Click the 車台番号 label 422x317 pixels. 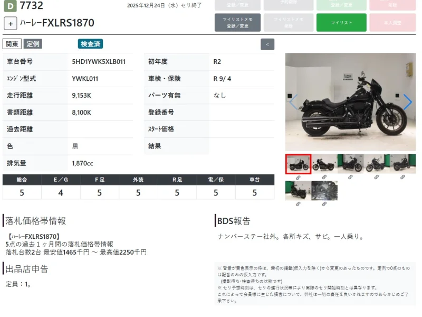[x=20, y=62]
